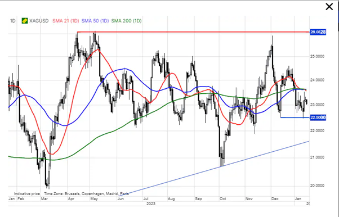339x217 pixels.
Task: Select the SMA 200 (1D) legend entry
Action: click(127, 21)
